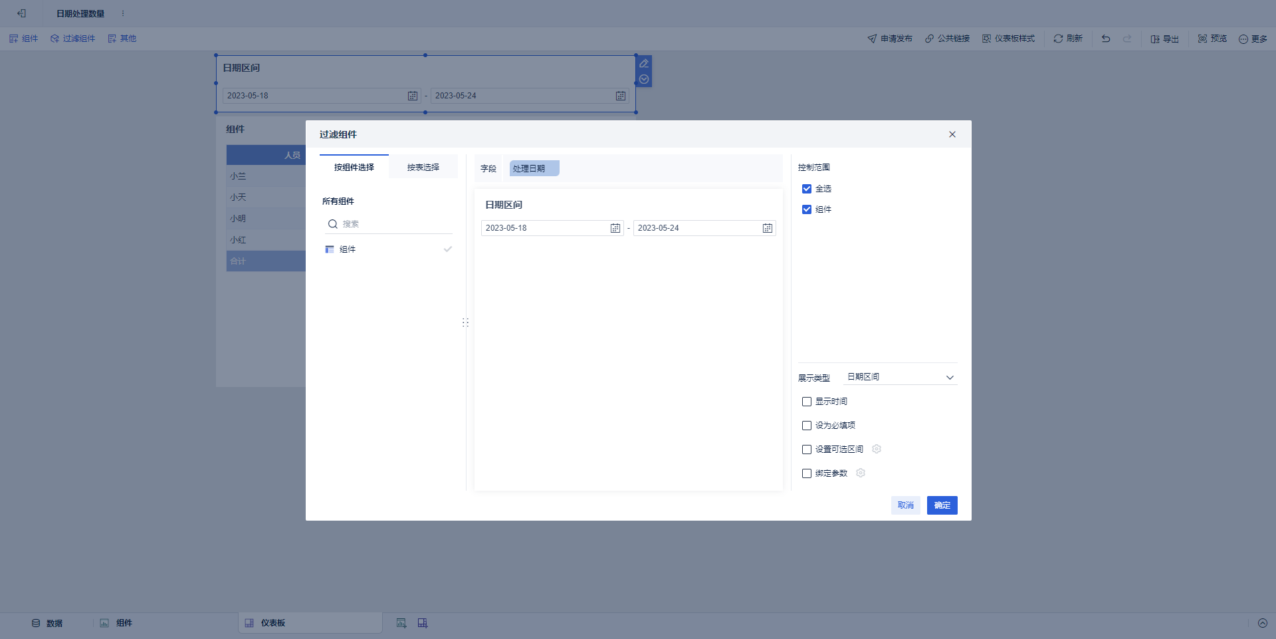Click the 人员 table header
This screenshot has height=639, width=1276.
point(266,155)
